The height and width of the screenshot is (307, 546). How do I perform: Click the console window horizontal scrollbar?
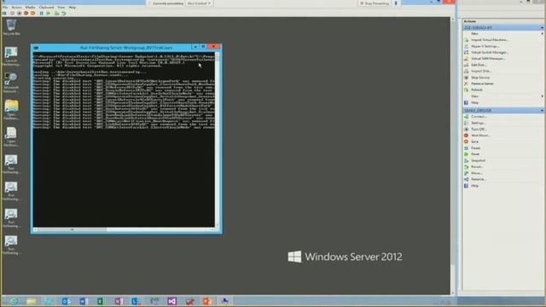[124, 229]
